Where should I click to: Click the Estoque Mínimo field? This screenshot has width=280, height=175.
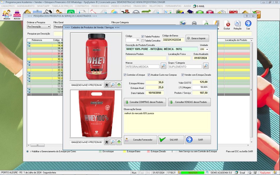tap(155, 82)
